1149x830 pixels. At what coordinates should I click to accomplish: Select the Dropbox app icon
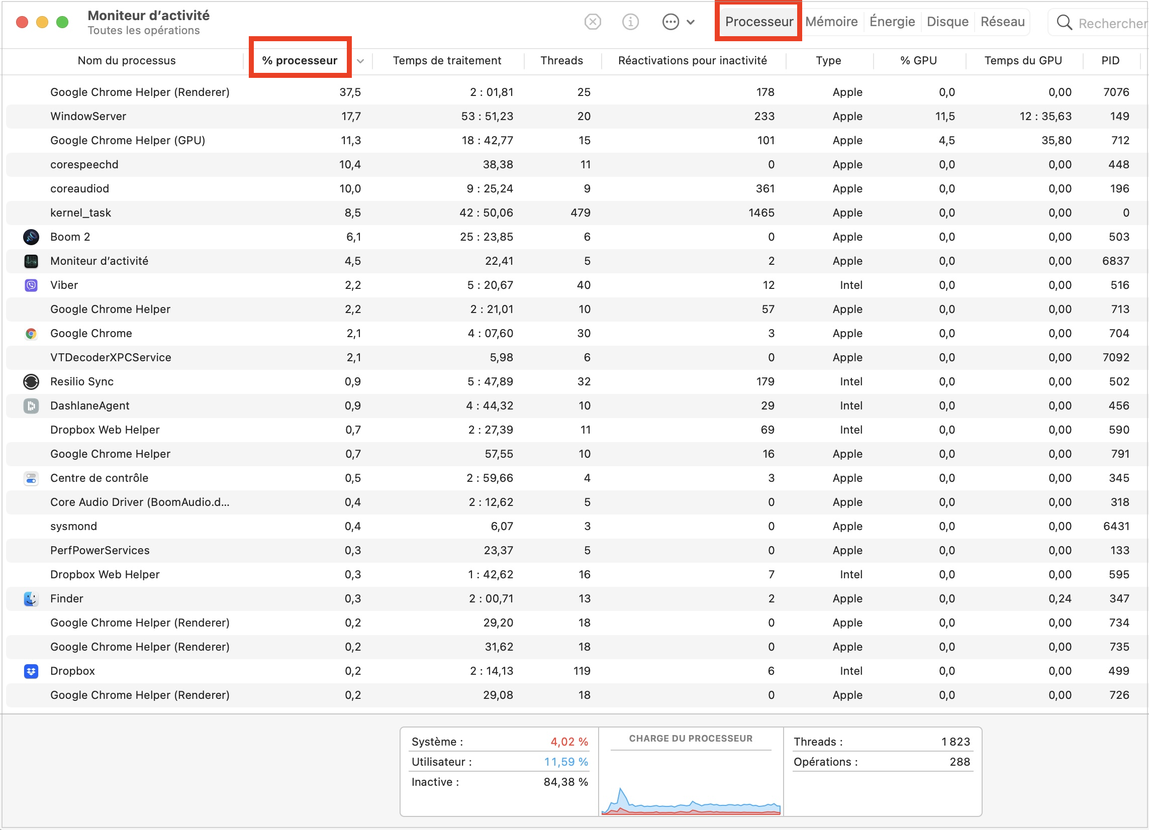click(x=31, y=671)
